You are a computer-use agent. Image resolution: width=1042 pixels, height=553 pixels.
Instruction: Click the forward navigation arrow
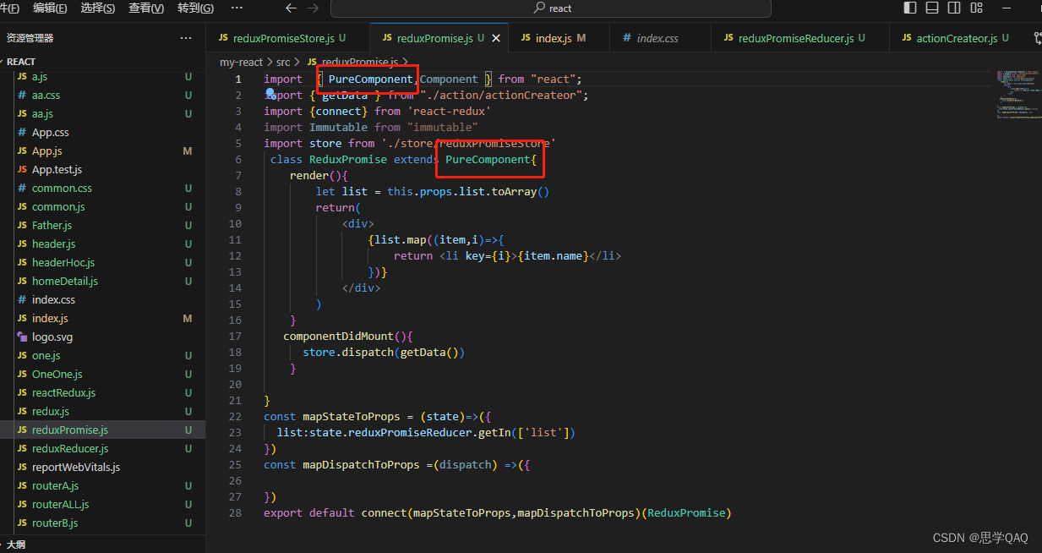[312, 8]
